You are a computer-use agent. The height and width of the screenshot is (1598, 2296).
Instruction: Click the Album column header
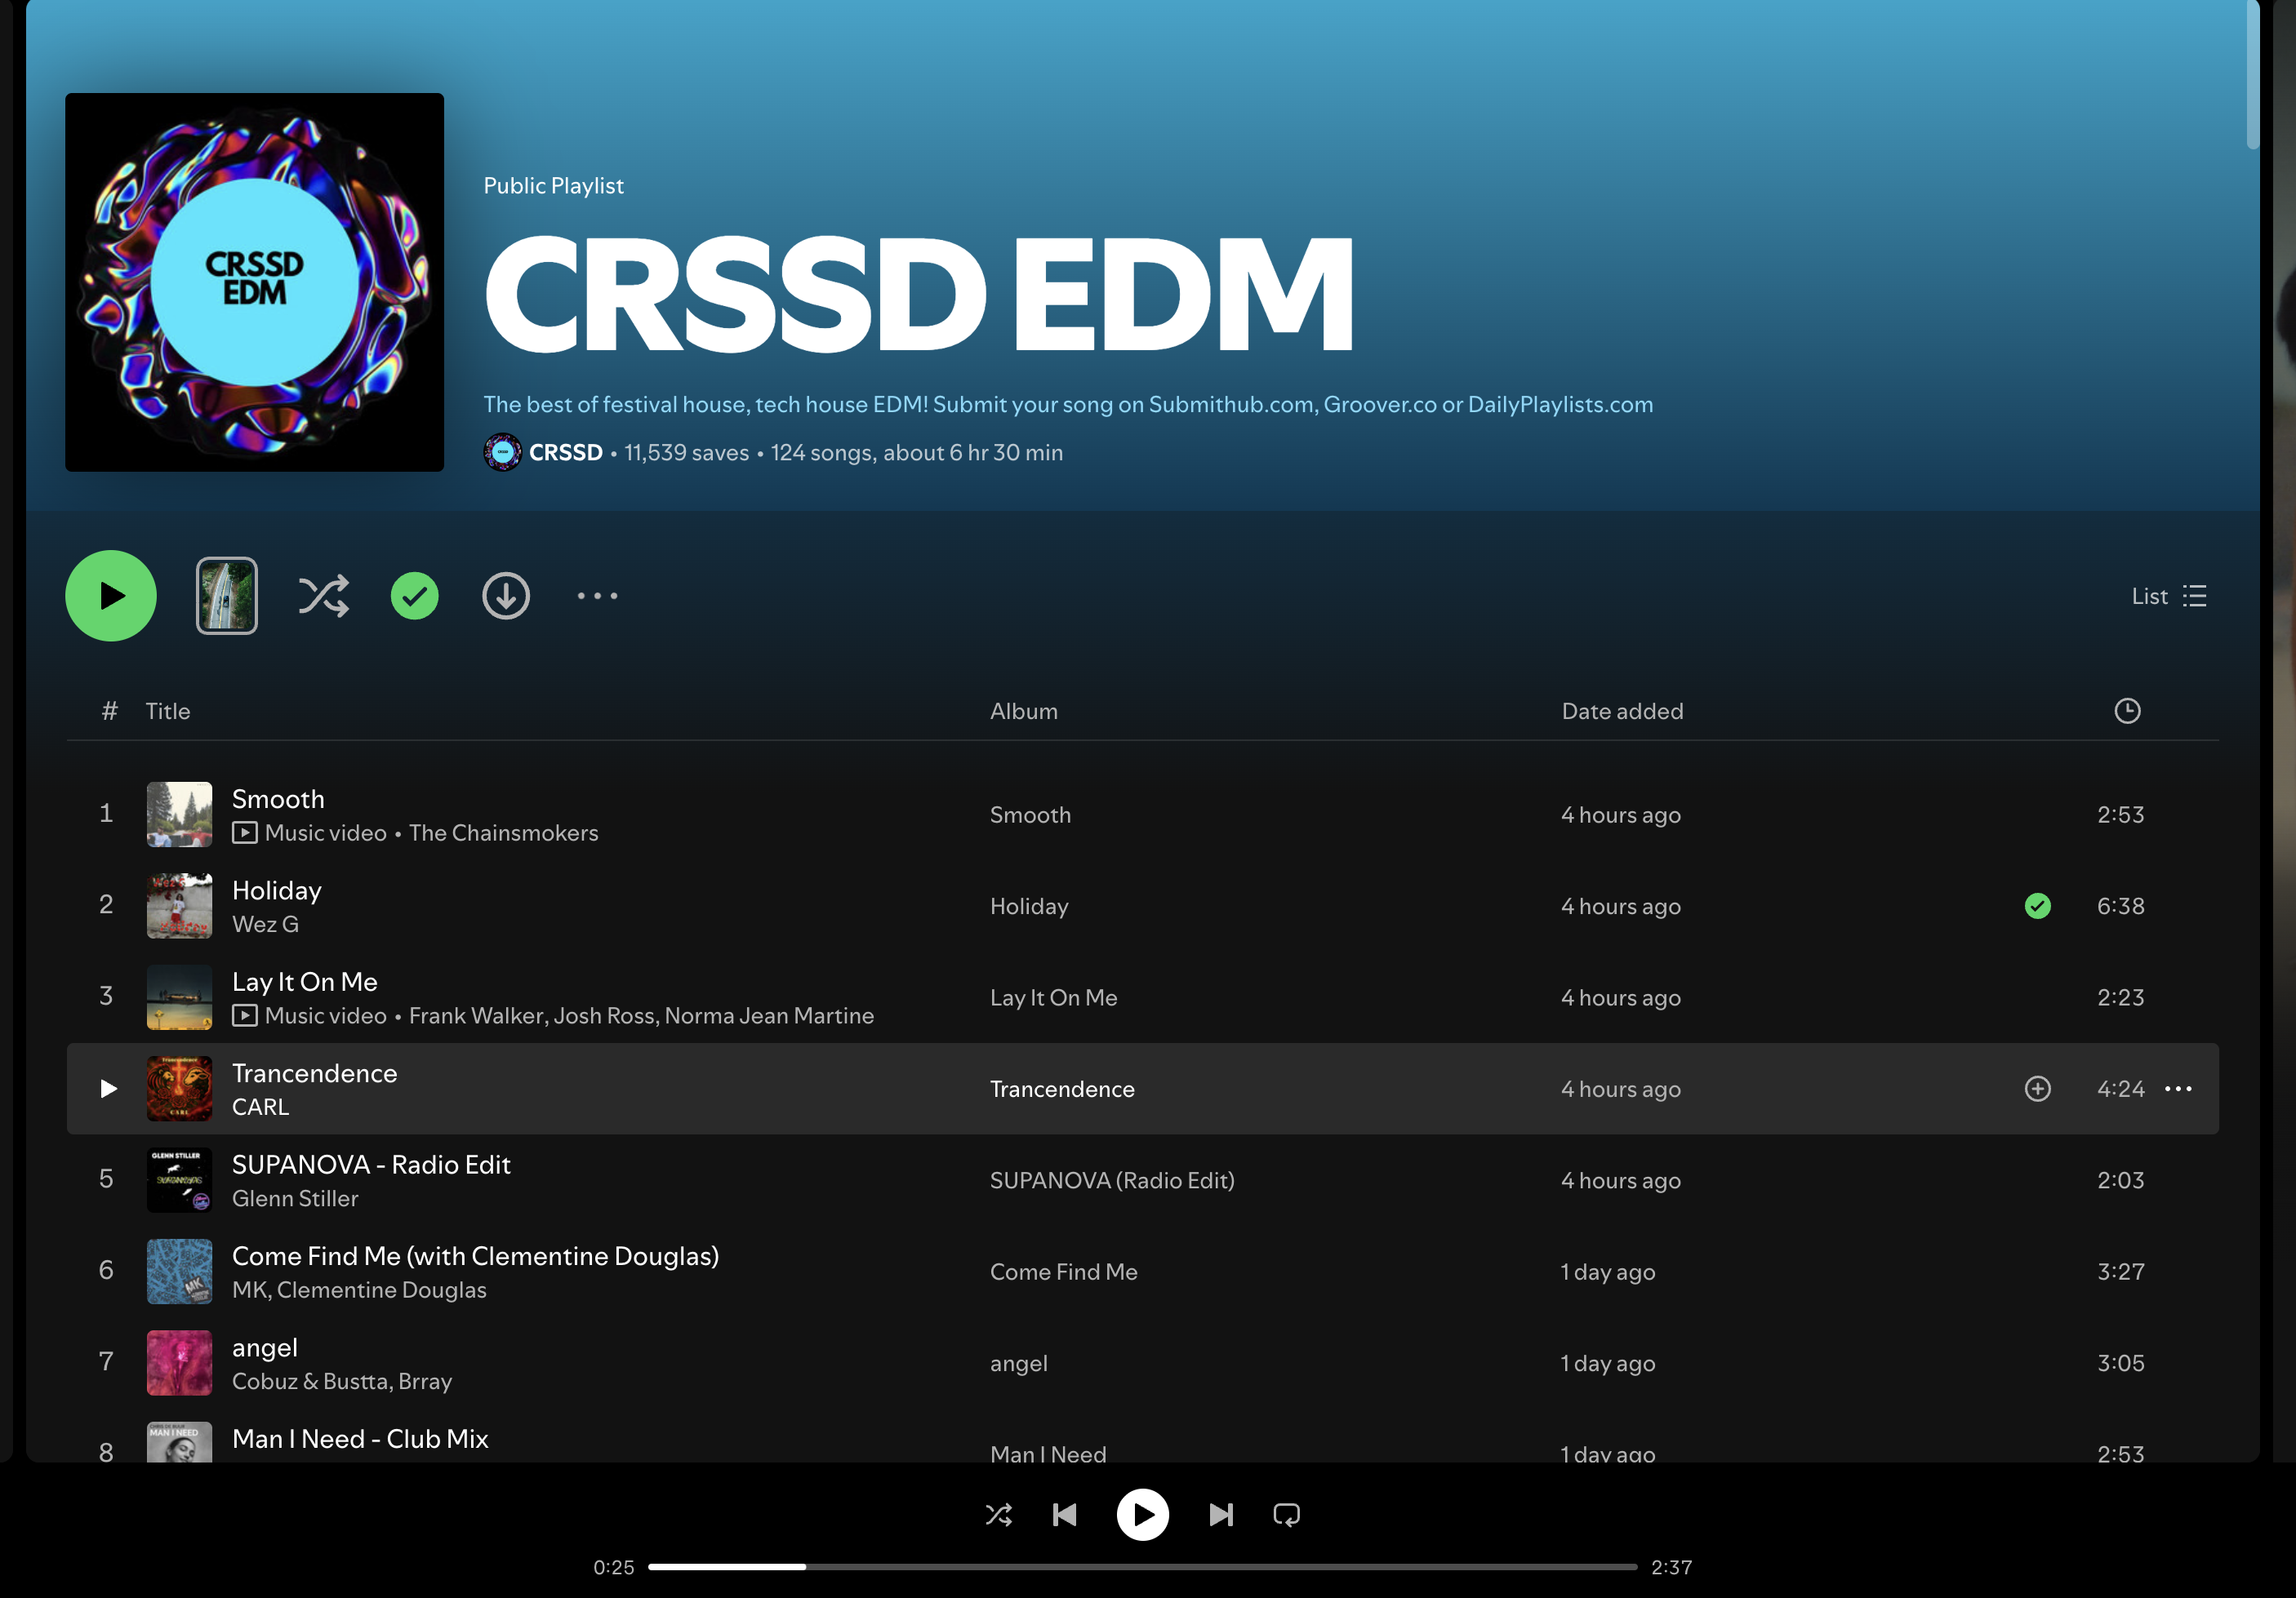[1023, 711]
